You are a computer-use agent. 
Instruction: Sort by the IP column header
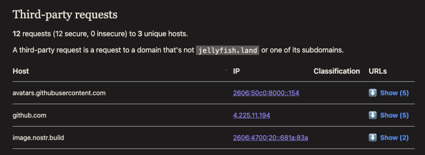point(236,71)
